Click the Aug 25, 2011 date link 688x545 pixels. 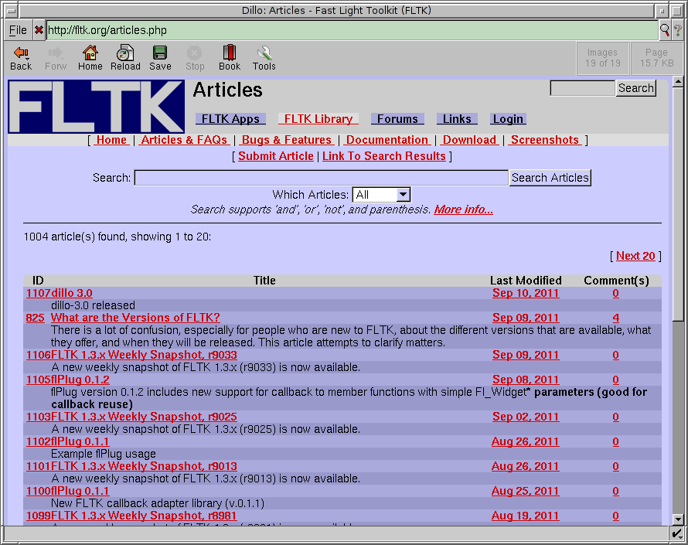click(x=525, y=491)
